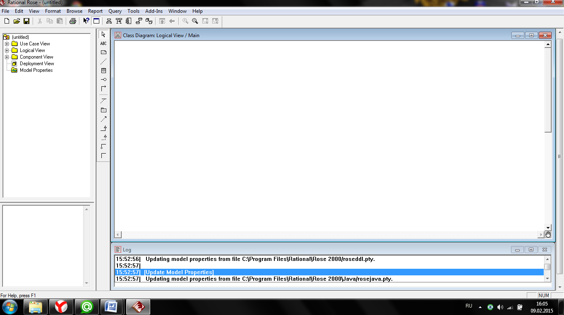Screen dimensions: 564x315
Task: Open Browse Interaction Diagram toolbar icon
Action: click(x=119, y=21)
